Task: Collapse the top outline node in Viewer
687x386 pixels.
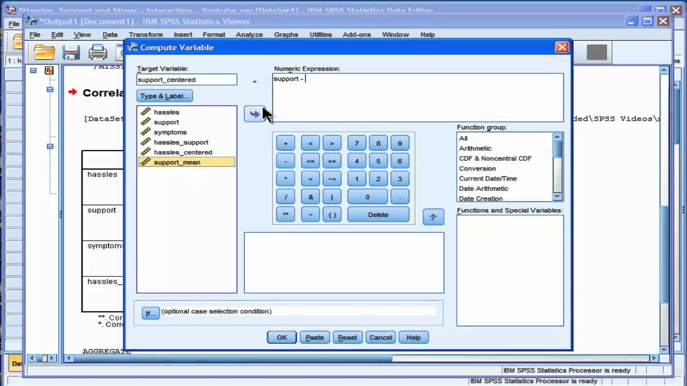Action: 33,70
